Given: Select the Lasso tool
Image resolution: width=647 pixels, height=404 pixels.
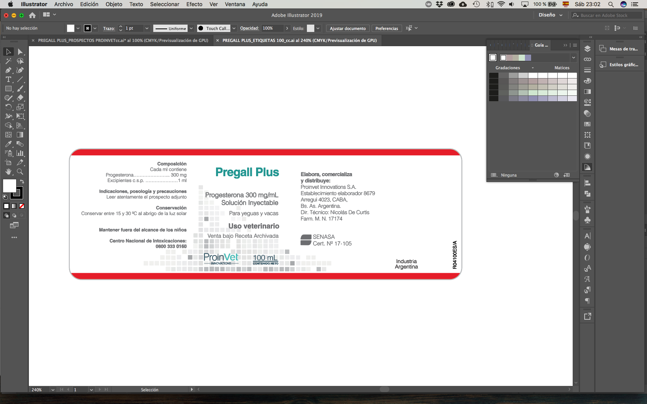Looking at the screenshot, I should 20,61.
